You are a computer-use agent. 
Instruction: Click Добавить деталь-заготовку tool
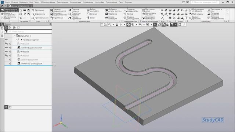click(x=113, y=10)
